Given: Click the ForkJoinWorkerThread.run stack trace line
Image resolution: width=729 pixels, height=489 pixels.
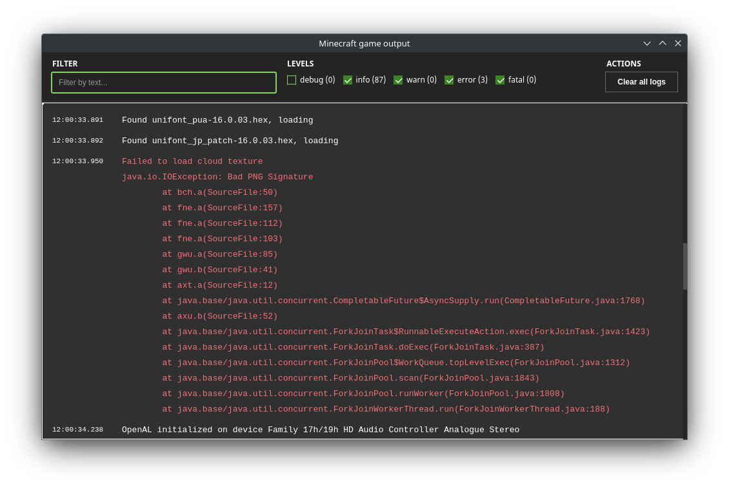Looking at the screenshot, I should 386,409.
